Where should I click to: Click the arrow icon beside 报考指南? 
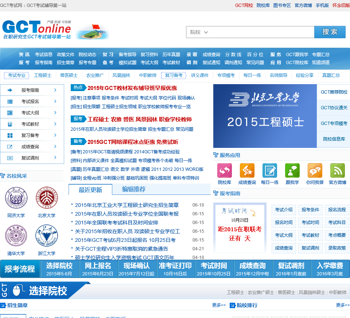tap(10, 90)
